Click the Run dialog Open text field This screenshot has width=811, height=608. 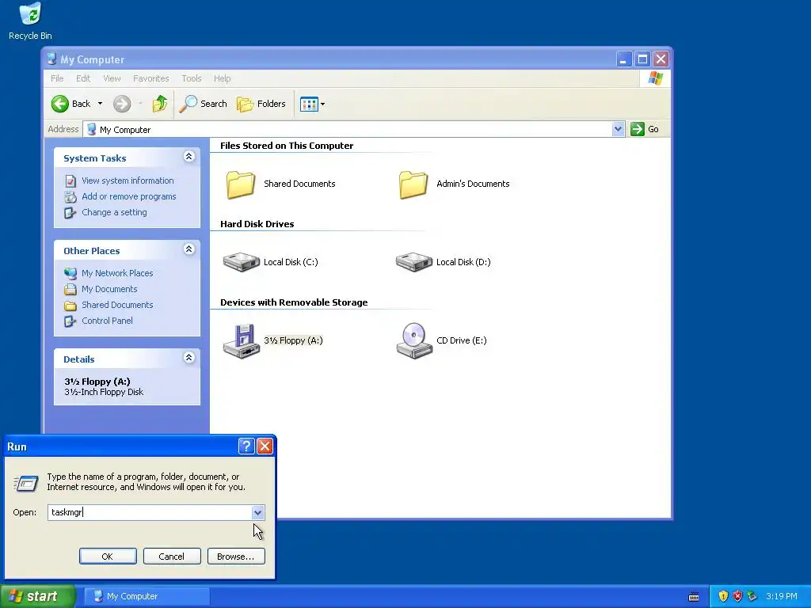click(x=150, y=512)
